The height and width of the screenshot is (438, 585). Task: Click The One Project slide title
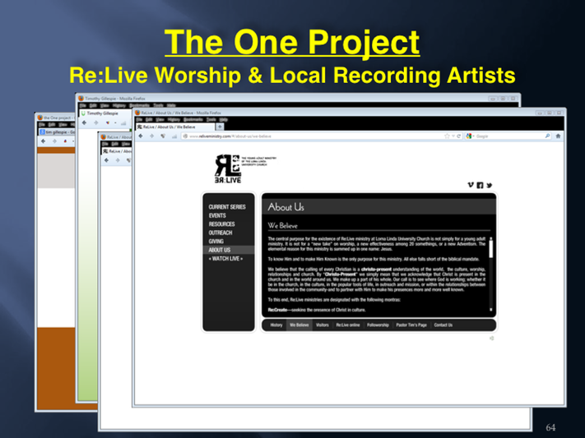pos(292,42)
